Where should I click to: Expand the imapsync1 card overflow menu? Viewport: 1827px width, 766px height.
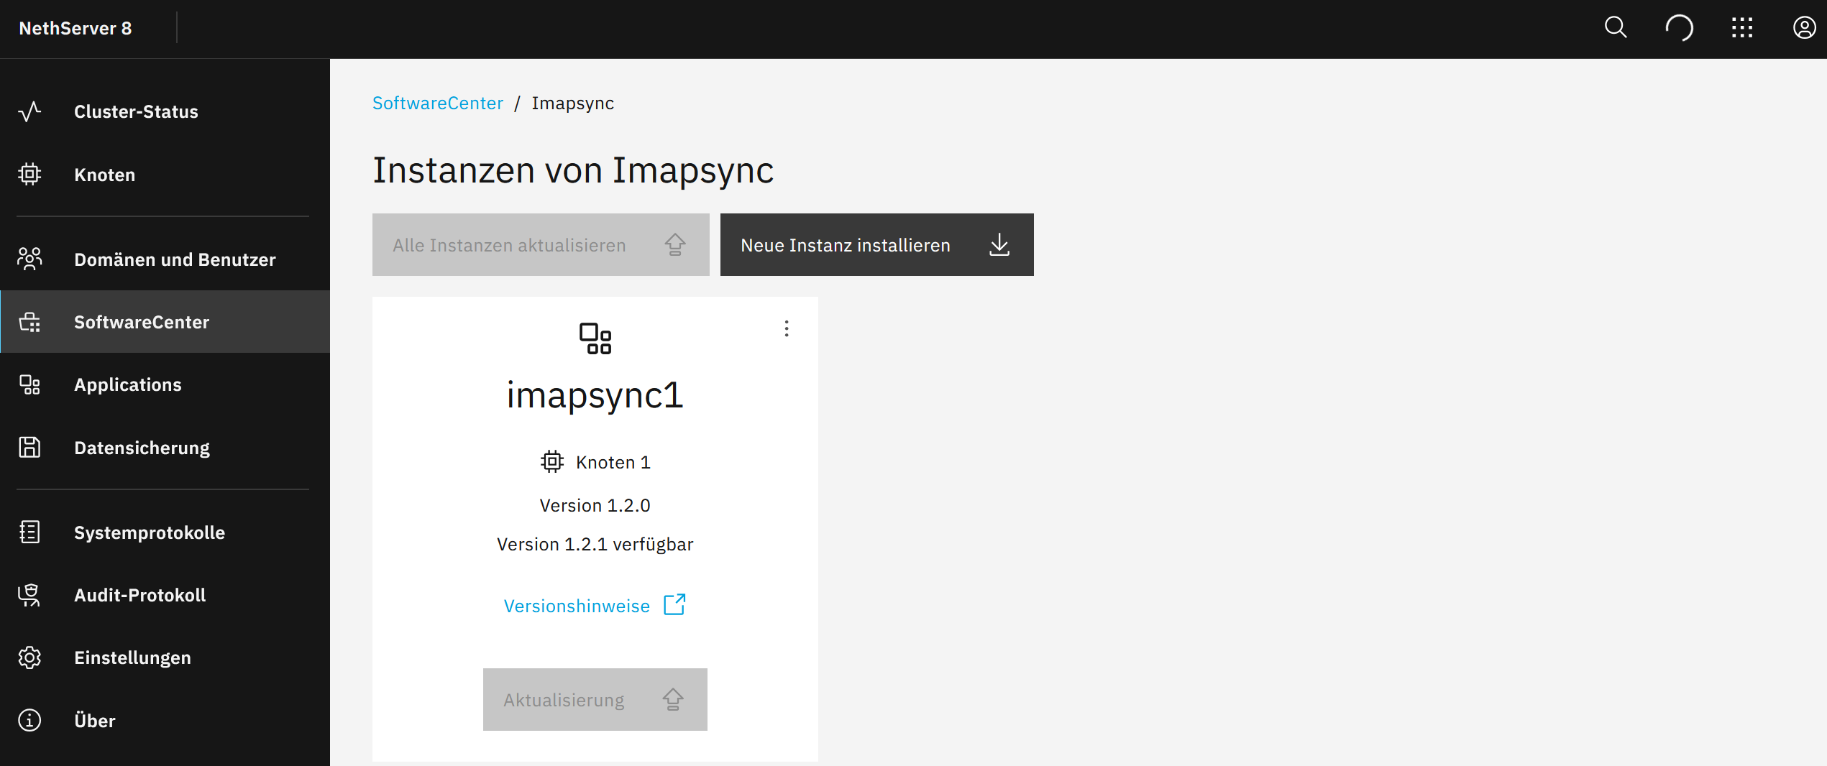(787, 329)
